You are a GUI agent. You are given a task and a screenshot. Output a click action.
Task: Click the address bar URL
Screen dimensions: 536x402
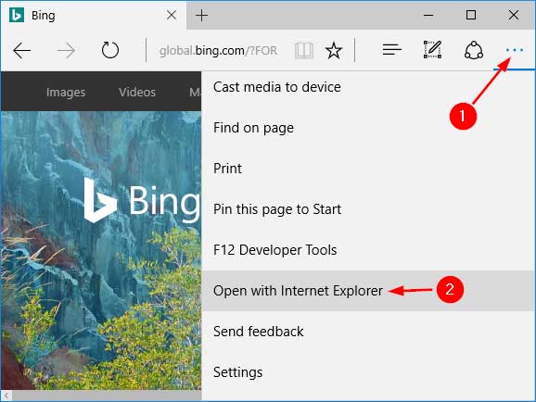[x=218, y=51]
